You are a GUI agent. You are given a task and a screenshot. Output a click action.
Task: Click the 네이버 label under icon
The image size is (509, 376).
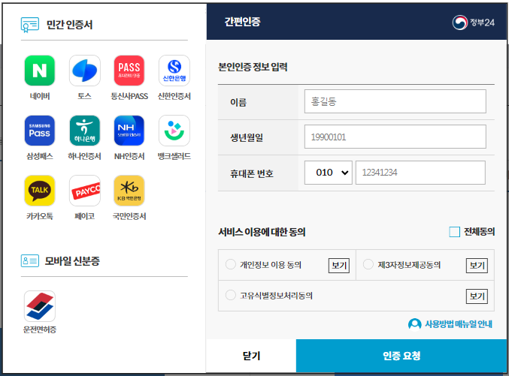click(40, 96)
